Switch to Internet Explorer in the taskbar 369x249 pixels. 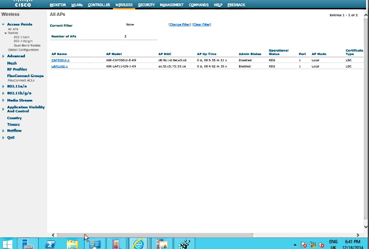139,244
